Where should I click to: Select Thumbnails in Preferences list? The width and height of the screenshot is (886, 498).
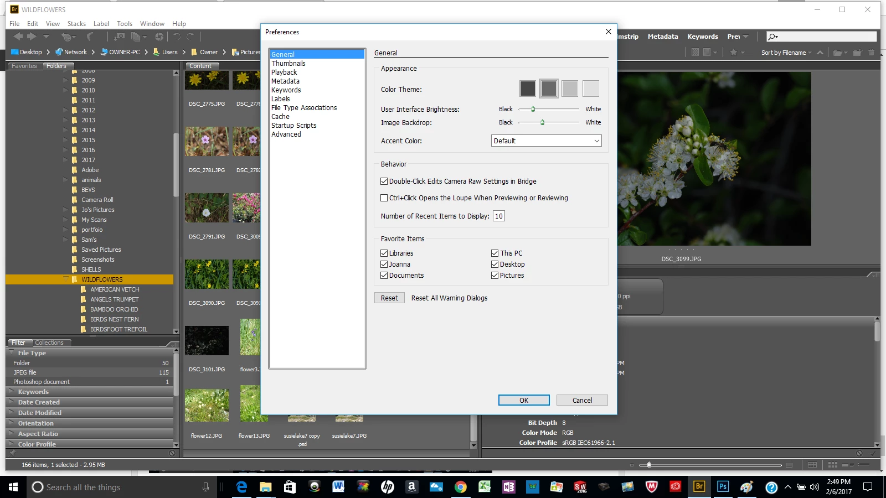coord(289,63)
